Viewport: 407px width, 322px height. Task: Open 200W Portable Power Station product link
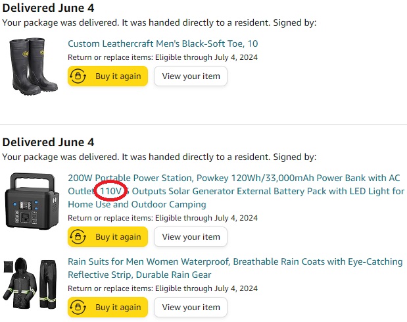click(x=236, y=191)
